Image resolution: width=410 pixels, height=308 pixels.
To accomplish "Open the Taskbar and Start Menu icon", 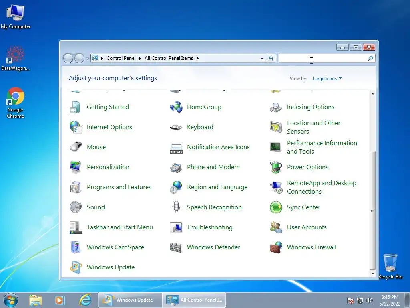I will pos(76,227).
